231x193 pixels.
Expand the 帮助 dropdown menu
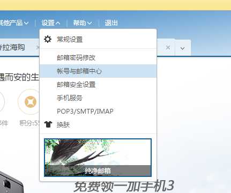(83, 23)
